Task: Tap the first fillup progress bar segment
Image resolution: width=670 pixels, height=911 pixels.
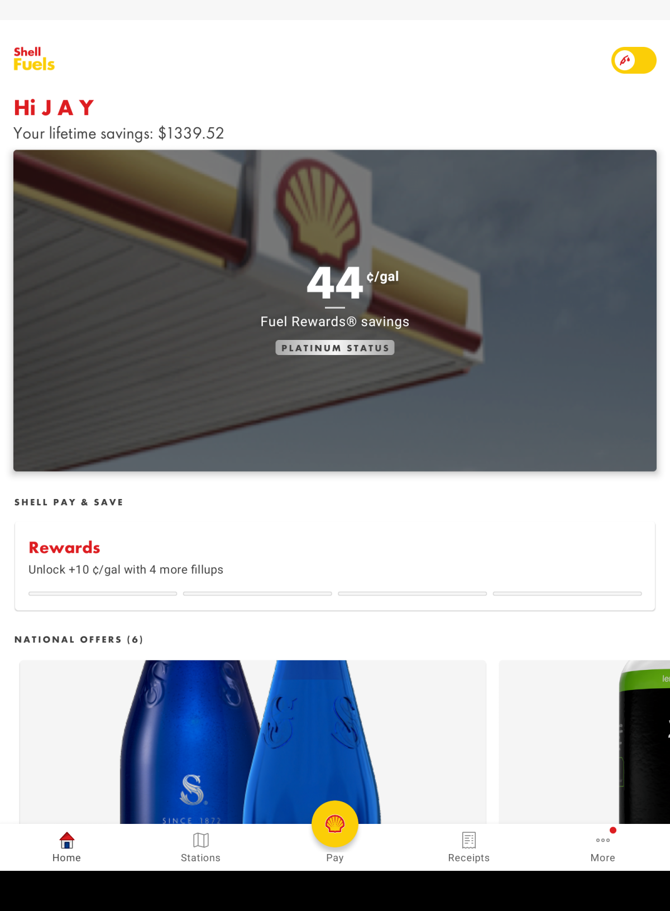Action: pyautogui.click(x=103, y=593)
